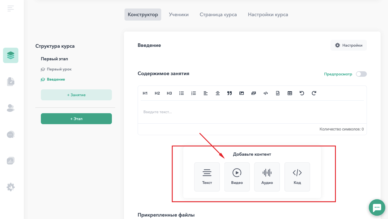Open the chat messages sidebar icon
Image resolution: width=388 pixels, height=219 pixels.
[11, 134]
